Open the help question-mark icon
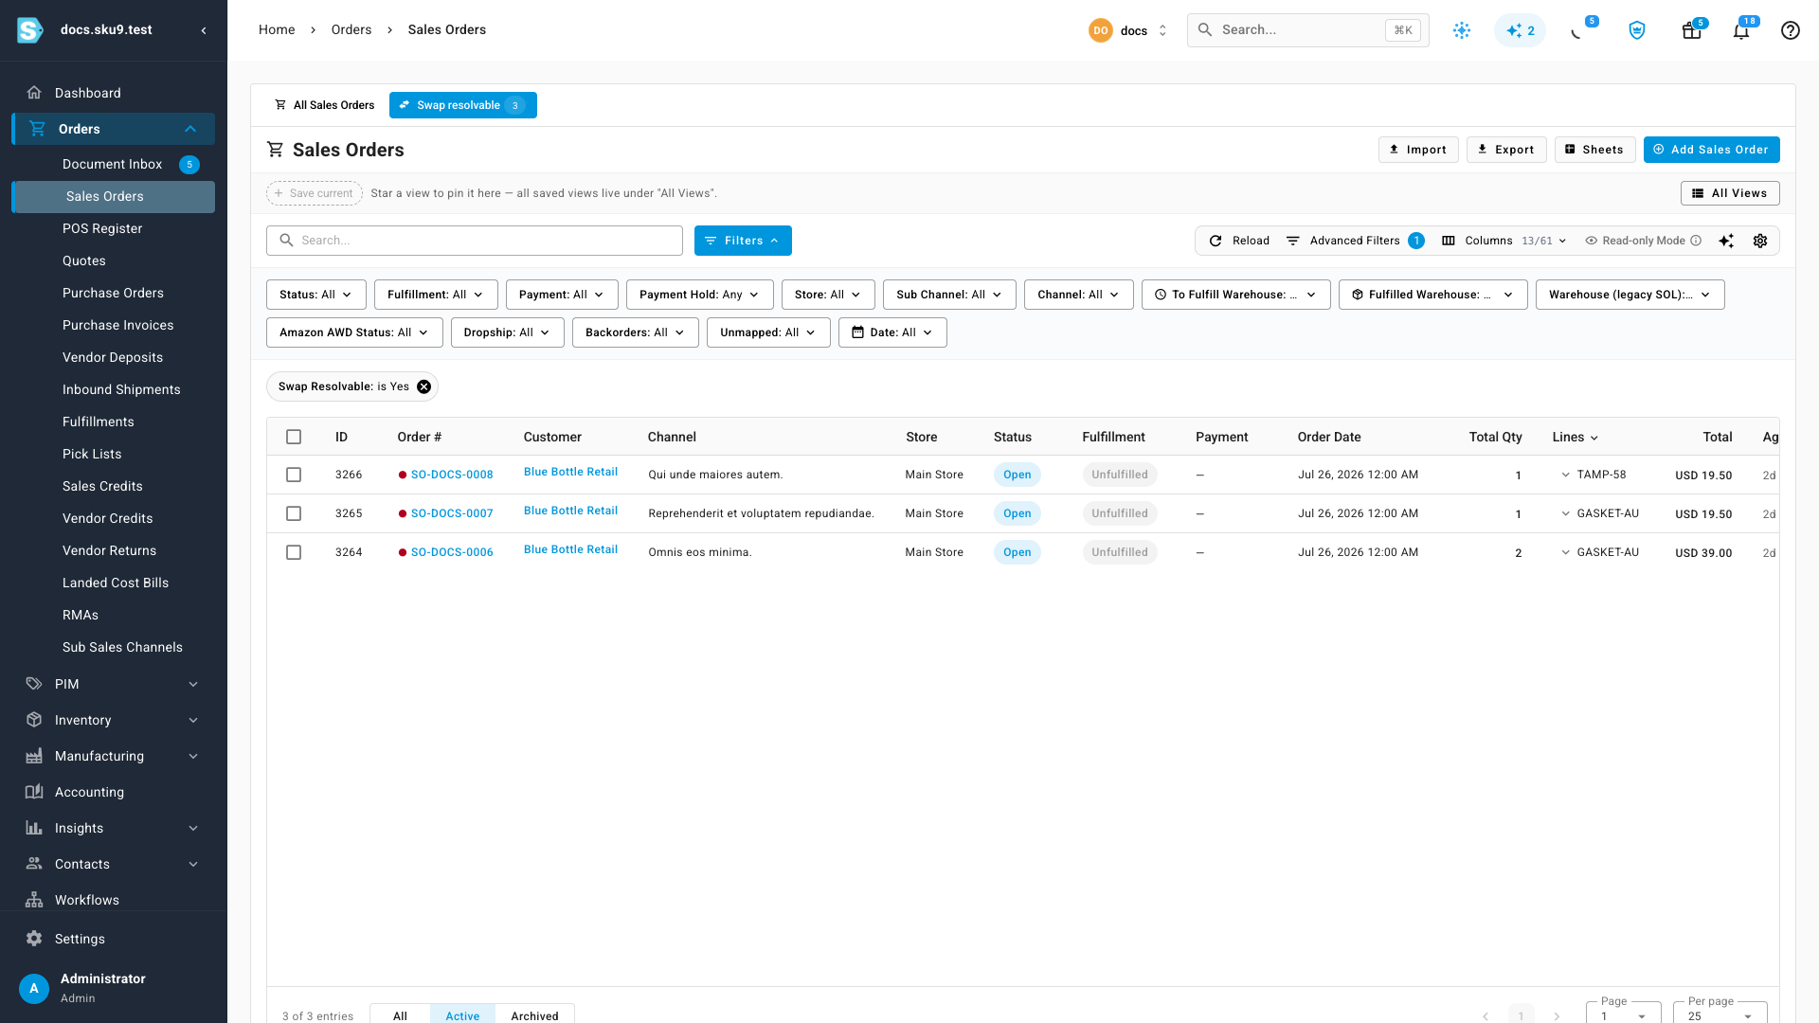Image resolution: width=1819 pixels, height=1023 pixels. coord(1790,30)
